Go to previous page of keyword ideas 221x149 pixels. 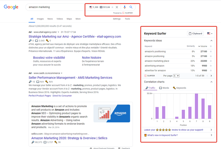tap(207, 76)
